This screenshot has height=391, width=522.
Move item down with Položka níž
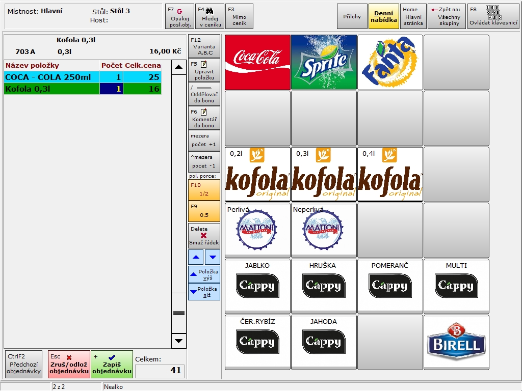204,292
